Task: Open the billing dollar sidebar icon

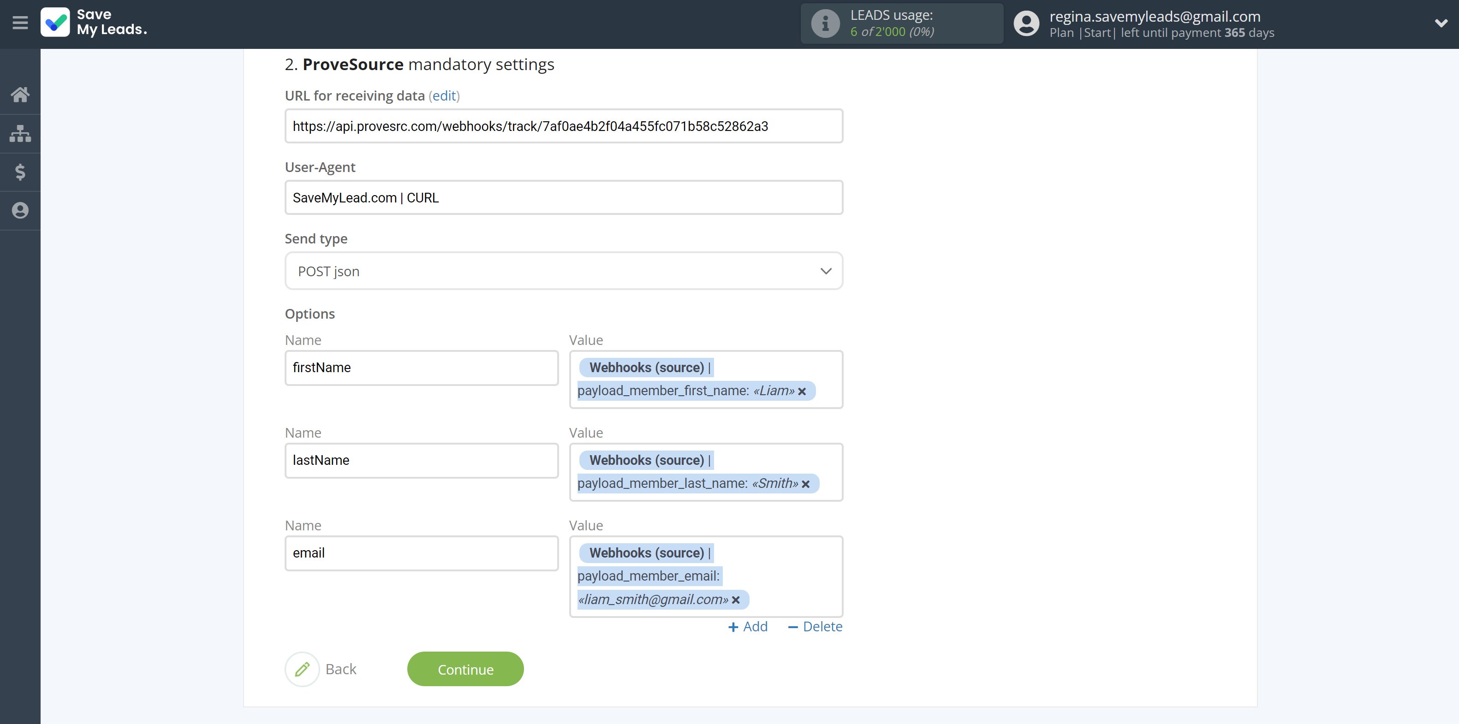Action: point(20,172)
